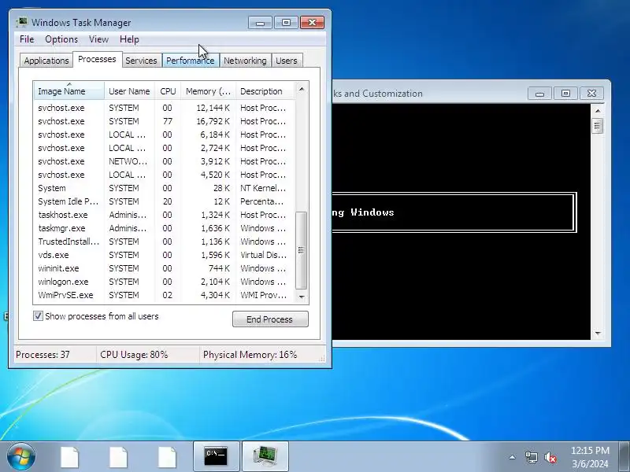This screenshot has width=630, height=472.
Task: Click the Windows Start orb
Action: [20, 456]
